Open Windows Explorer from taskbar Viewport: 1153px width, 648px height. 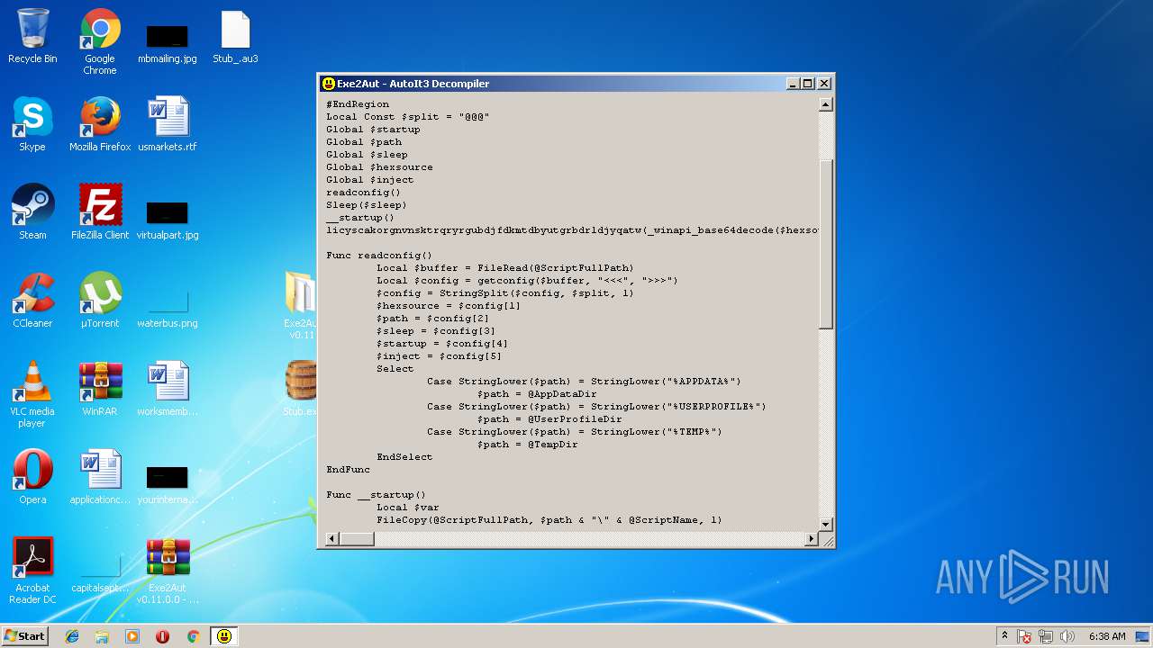102,636
